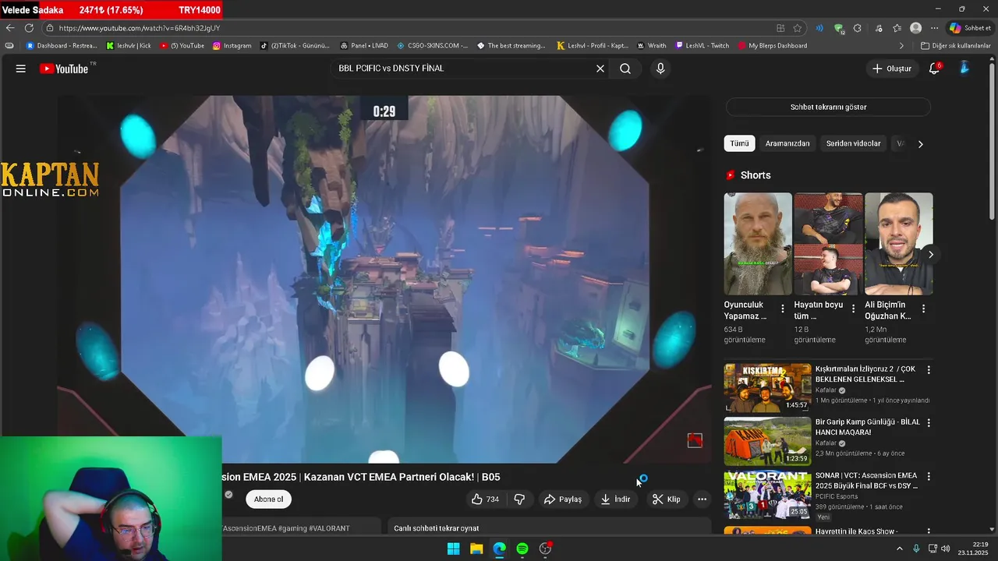Open more actions menu below video
Viewport: 998px width, 561px height.
pos(702,499)
